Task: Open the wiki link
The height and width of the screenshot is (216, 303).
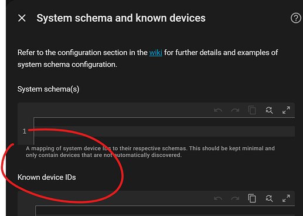Action: coord(155,53)
